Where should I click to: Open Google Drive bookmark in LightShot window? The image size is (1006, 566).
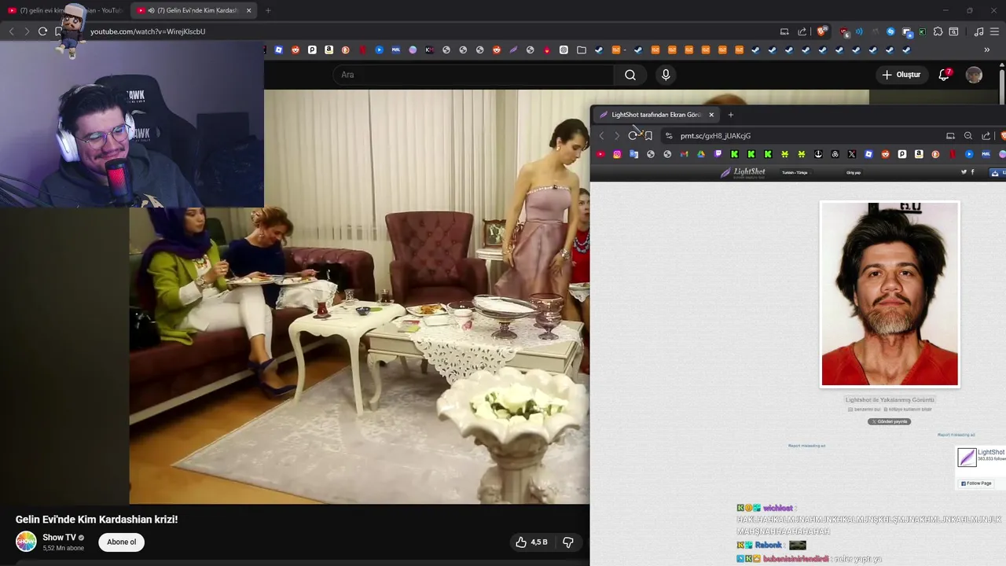(701, 154)
